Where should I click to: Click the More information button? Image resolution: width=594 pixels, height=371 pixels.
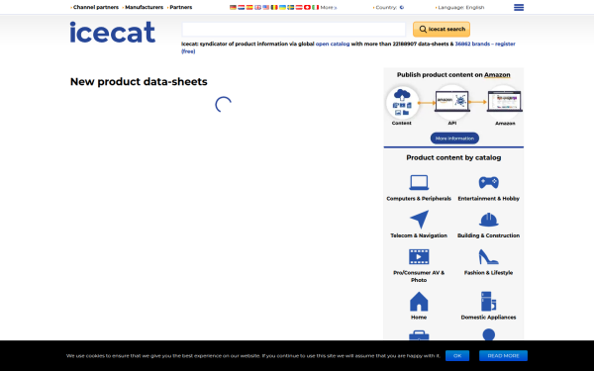(454, 139)
